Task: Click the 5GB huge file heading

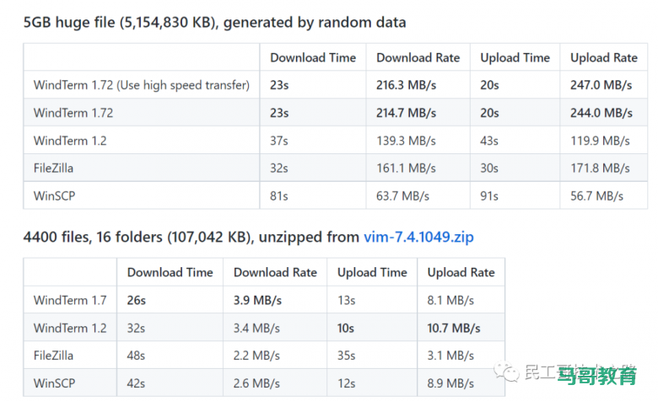Action: click(x=214, y=22)
